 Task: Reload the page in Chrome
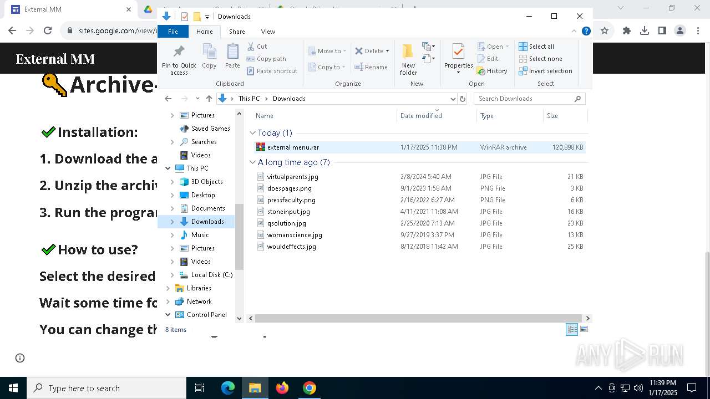coord(48,31)
